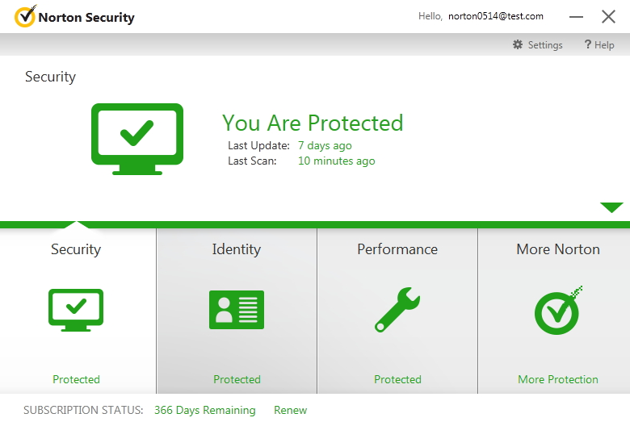Click the Last Update '7 days ago' link
This screenshot has width=630, height=422.
click(x=325, y=146)
